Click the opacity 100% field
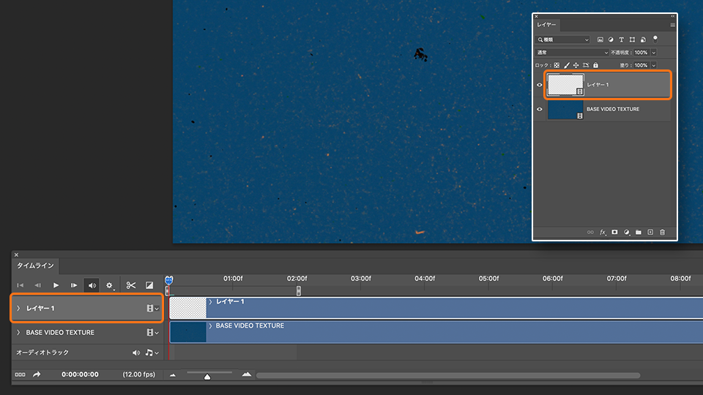This screenshot has height=395, width=703. pos(641,53)
